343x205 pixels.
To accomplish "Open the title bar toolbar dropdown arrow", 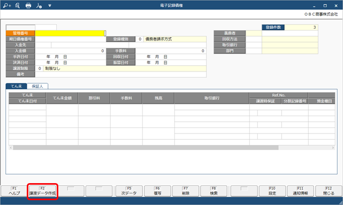I will (50, 5).
